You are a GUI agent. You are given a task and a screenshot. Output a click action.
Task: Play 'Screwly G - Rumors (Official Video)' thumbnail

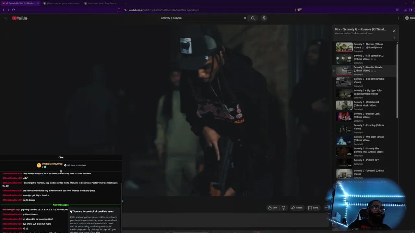[x=344, y=47]
